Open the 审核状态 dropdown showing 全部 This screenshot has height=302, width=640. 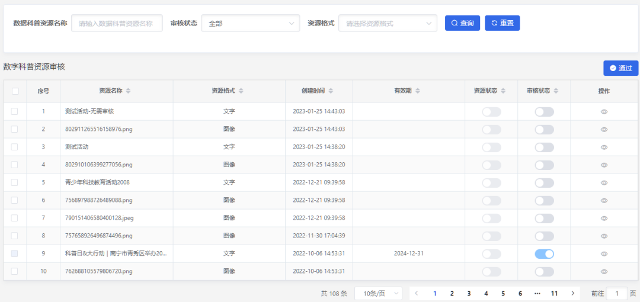click(250, 24)
